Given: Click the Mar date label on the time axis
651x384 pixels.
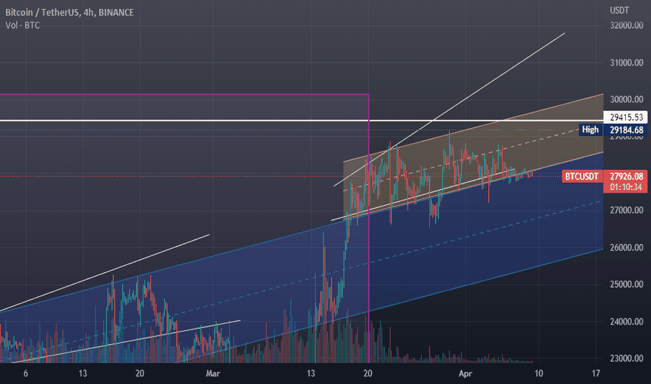Looking at the screenshot, I should click(212, 374).
